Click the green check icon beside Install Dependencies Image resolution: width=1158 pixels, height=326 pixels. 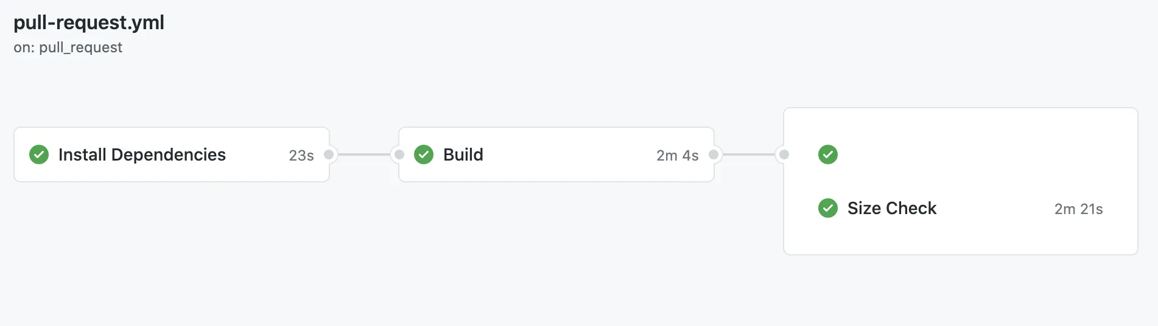pyautogui.click(x=39, y=154)
